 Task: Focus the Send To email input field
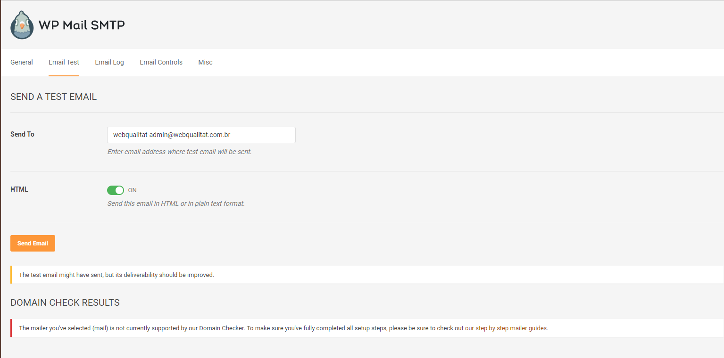point(201,135)
